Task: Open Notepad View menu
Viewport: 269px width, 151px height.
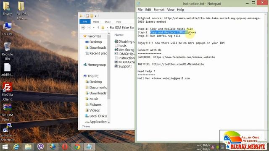Action: click(x=171, y=10)
